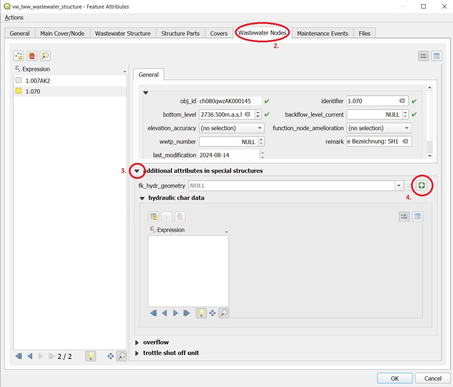Switch to the Main Cover/Node tab

click(x=62, y=33)
